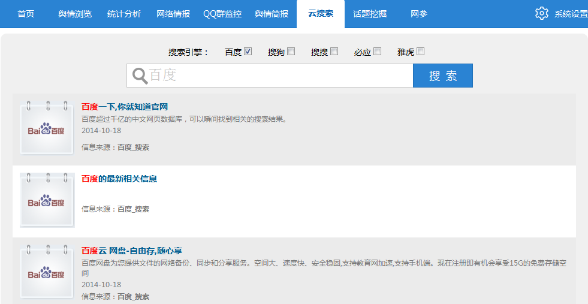Open the 百度一下,你就知道官网 result link

[125, 107]
